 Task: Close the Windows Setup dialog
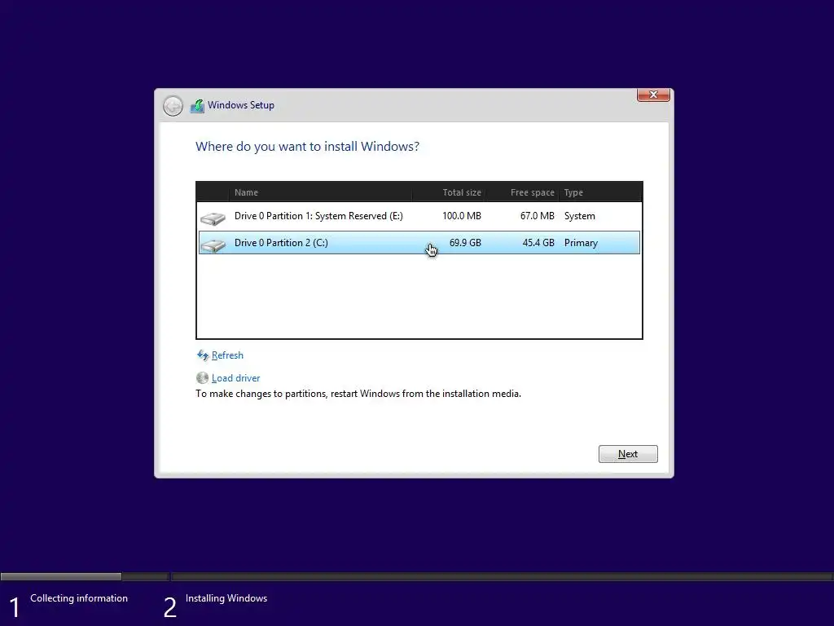click(653, 95)
